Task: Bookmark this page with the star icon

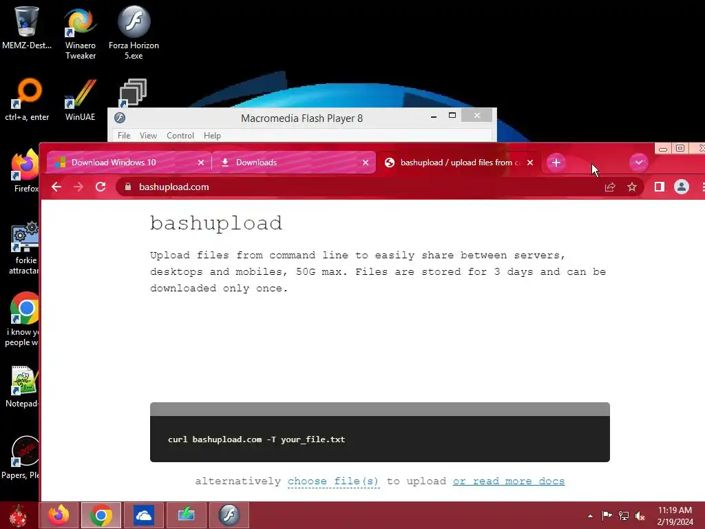Action: click(632, 187)
